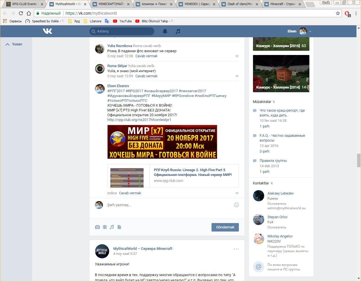Open Nikolay Angelov's profile link
Viewport: 361px width, 282px height.
pos(280,236)
